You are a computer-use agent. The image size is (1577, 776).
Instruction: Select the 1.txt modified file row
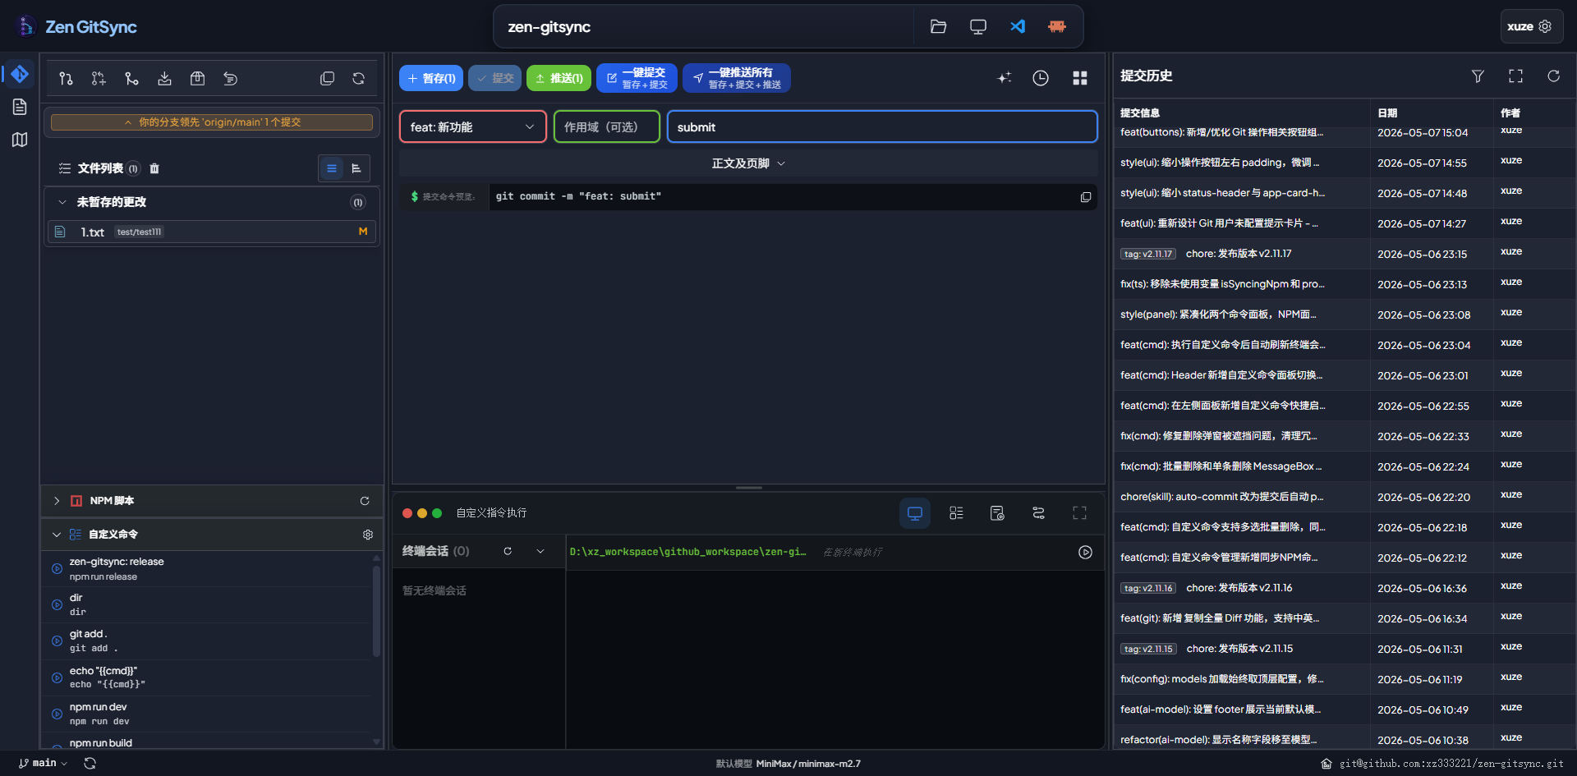click(x=212, y=232)
